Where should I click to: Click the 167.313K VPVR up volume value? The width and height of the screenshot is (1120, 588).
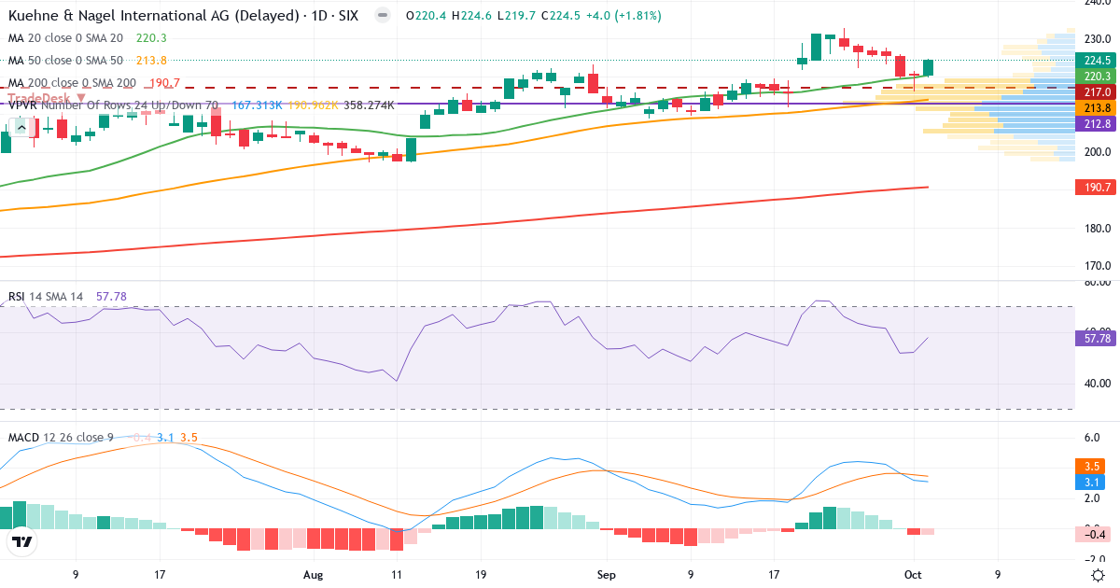[x=258, y=105]
